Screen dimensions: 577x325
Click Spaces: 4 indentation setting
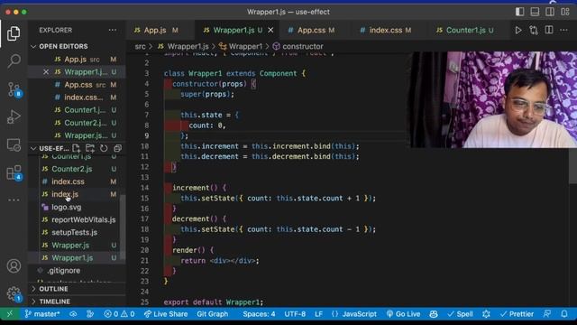click(x=259, y=314)
